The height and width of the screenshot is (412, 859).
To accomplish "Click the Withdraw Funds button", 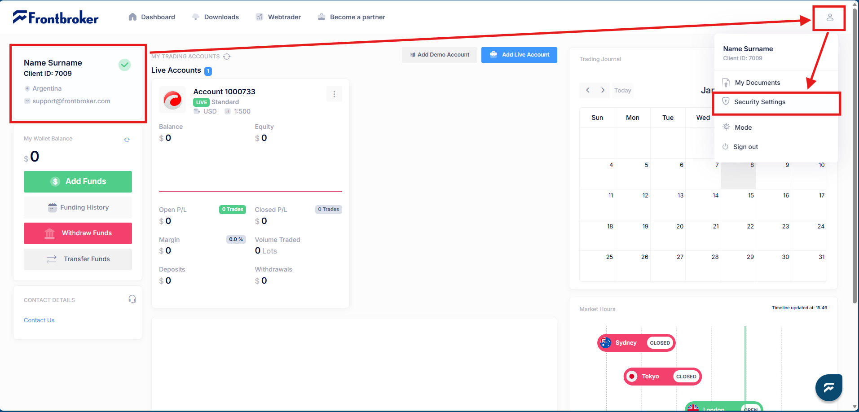I will (x=78, y=233).
